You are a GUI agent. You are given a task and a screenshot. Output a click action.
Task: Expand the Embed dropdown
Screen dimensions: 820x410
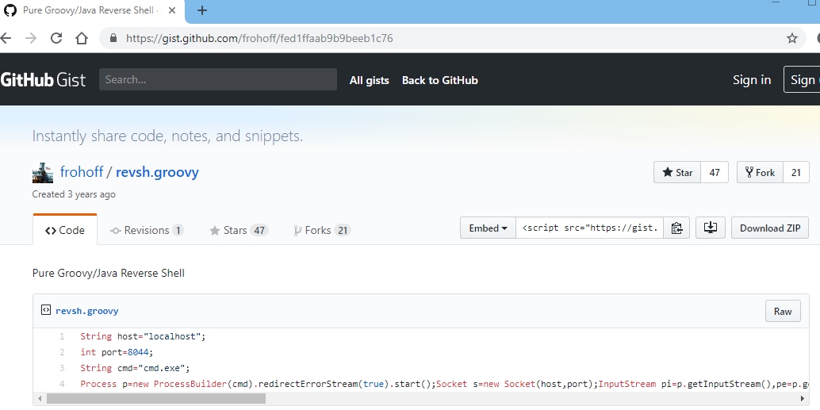pos(488,228)
